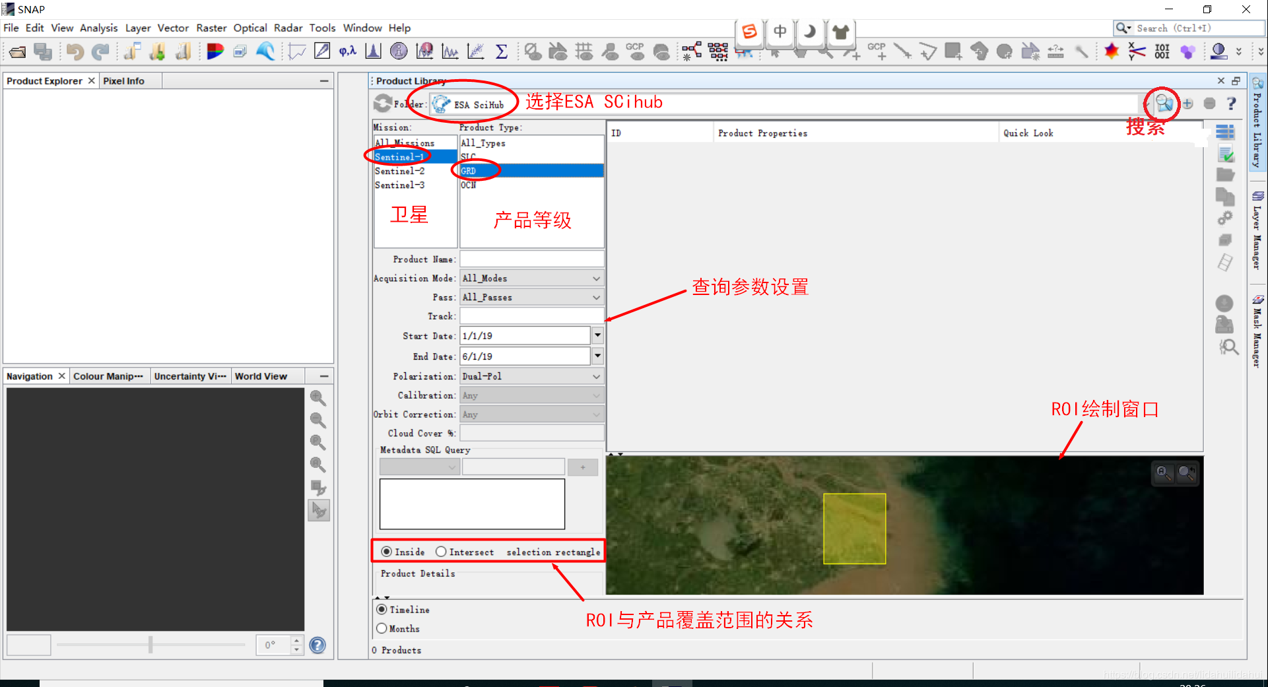Switch Product Details to Months view

click(382, 628)
